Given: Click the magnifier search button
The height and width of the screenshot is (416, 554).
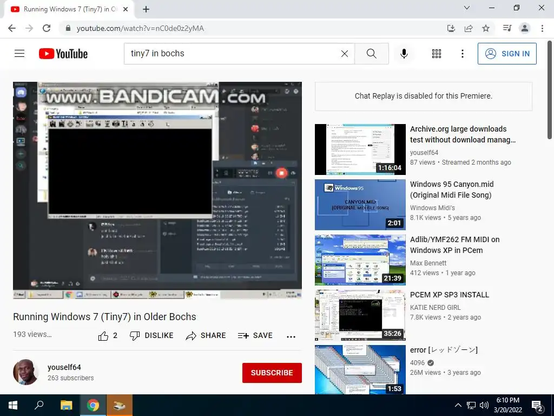Looking at the screenshot, I should [x=371, y=54].
